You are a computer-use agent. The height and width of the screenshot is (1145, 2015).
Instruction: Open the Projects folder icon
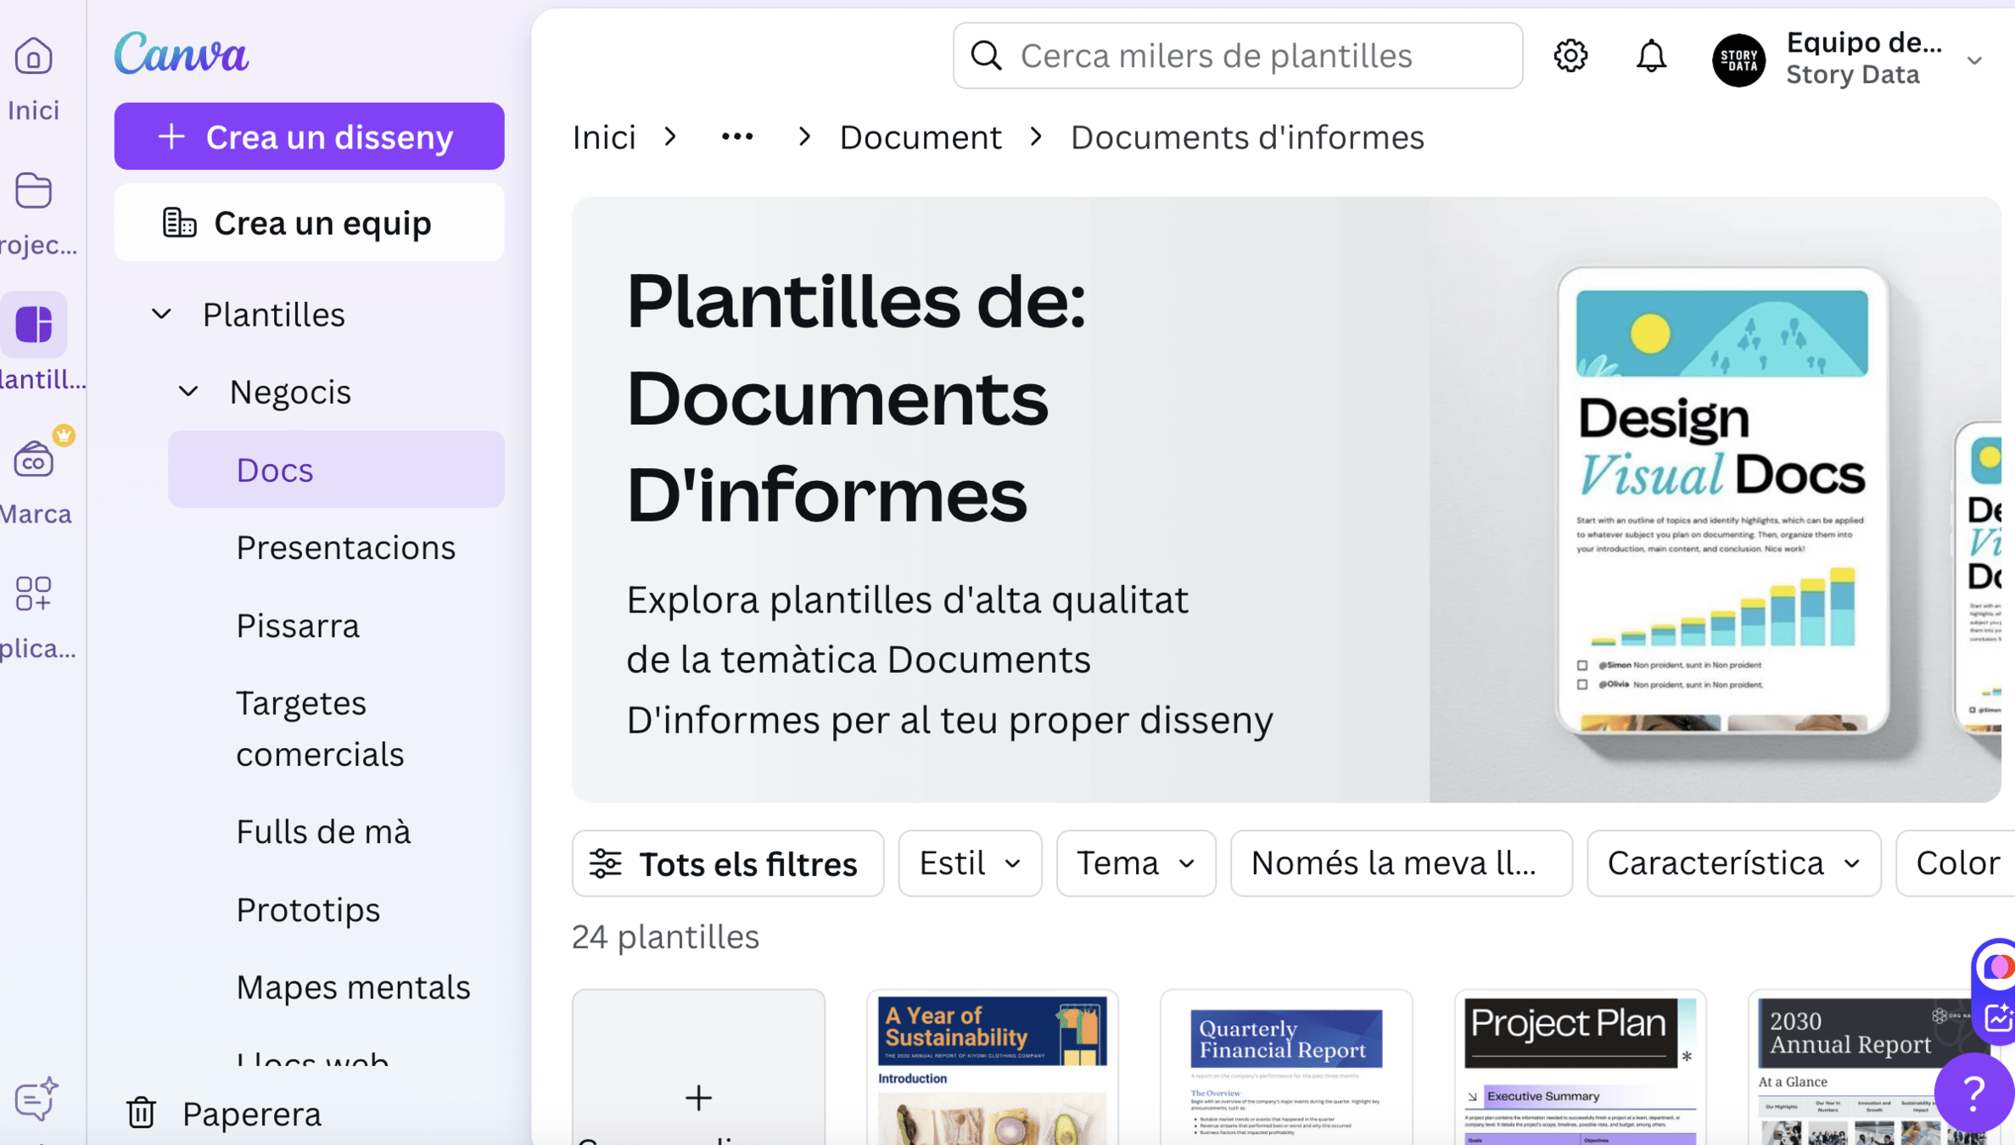[x=34, y=191]
